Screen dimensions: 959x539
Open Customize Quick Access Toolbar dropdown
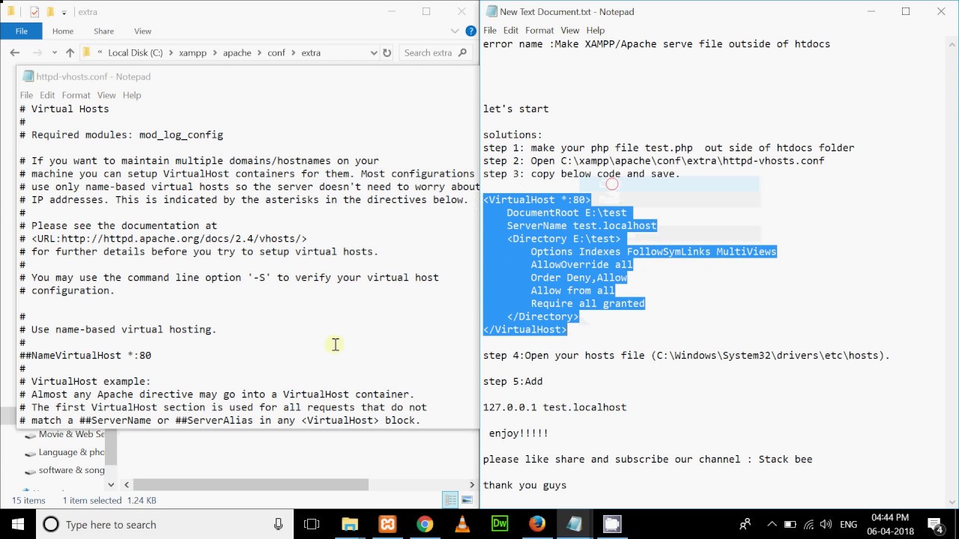point(64,12)
